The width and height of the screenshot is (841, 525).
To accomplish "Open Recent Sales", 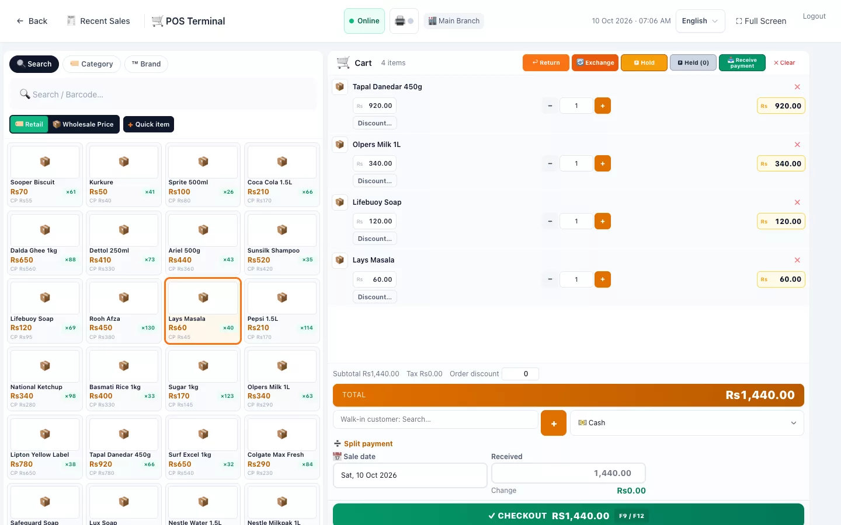I will click(98, 21).
